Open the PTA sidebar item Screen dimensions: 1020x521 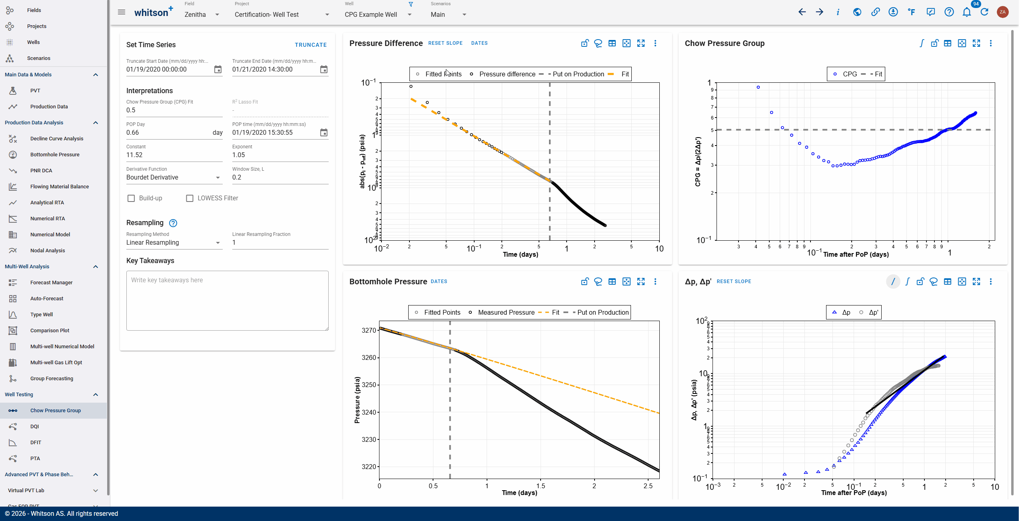point(35,459)
